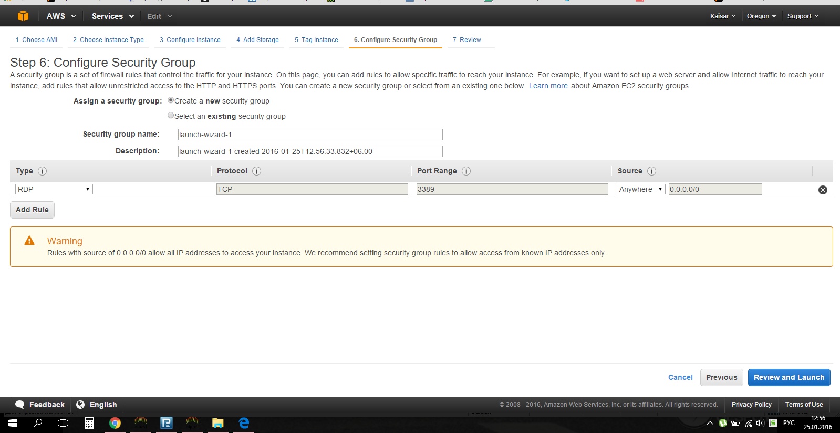This screenshot has width=840, height=433.
Task: Show hidden tray icons chevron
Action: [x=710, y=423]
